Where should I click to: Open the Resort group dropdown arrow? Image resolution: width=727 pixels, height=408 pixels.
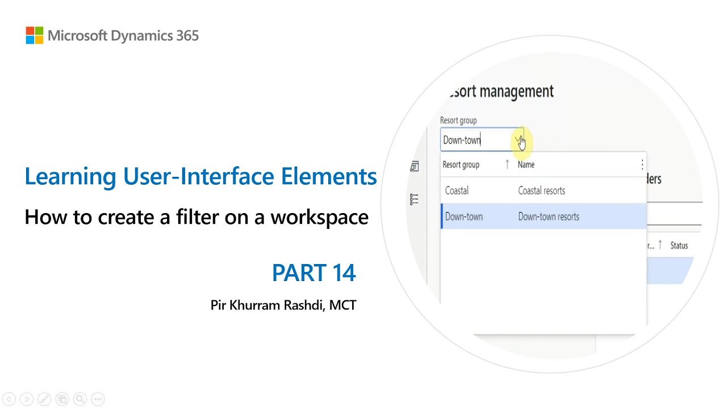coord(518,140)
